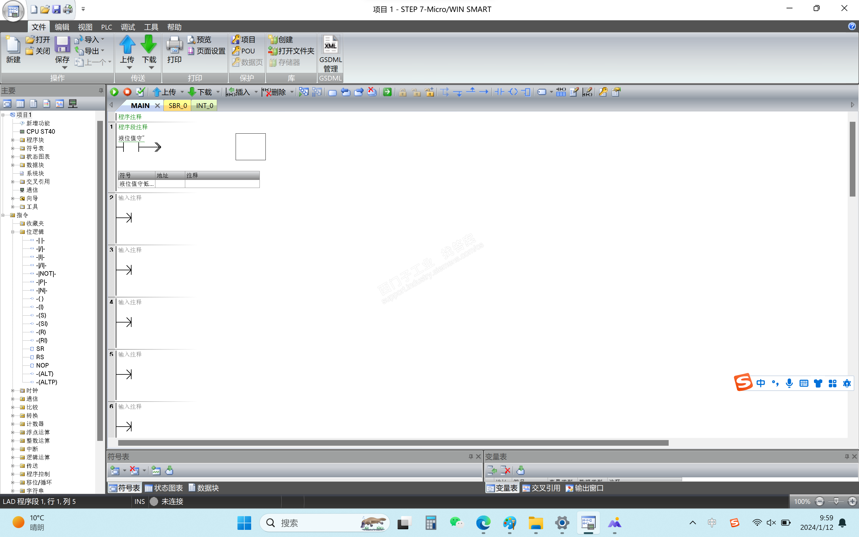Click the green RUN button in toolbar

click(114, 92)
